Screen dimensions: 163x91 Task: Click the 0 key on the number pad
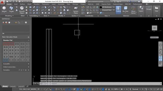(x=6, y=57)
